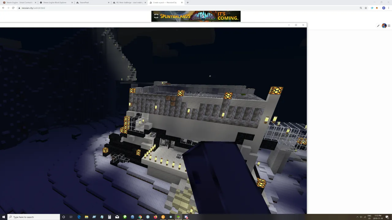Open the NeoxianCity user avatar menu
The width and height of the screenshot is (392, 220).
click(x=384, y=26)
